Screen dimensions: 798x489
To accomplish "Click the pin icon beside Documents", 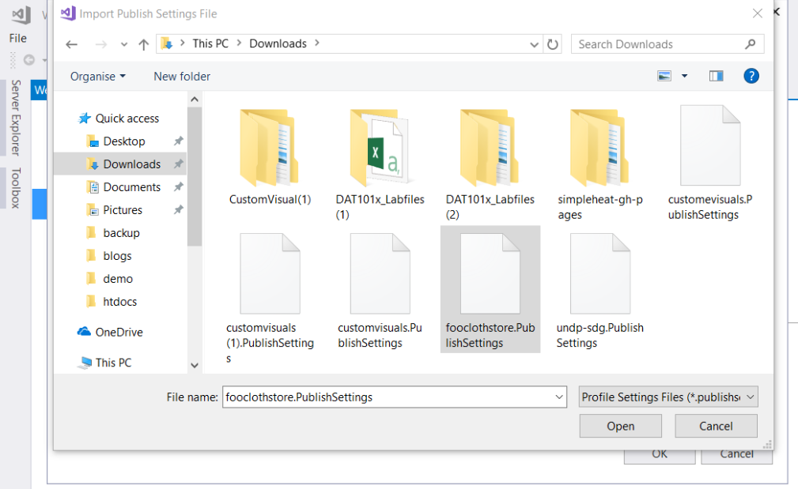I will pos(178,187).
